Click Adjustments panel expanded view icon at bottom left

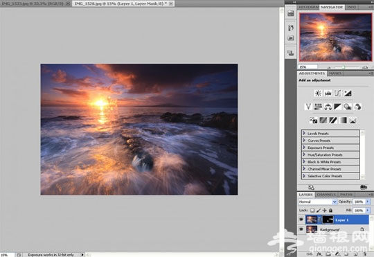pos(311,187)
